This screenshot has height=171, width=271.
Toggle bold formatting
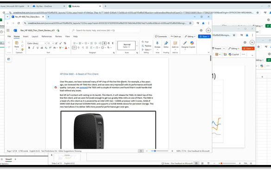pos(29,48)
